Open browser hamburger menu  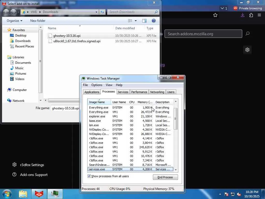click(259, 15)
